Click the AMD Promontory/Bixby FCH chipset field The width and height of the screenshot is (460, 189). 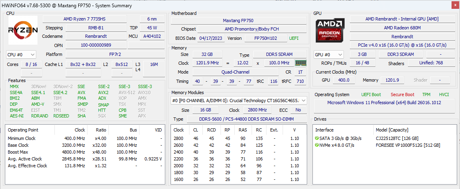point(252,29)
